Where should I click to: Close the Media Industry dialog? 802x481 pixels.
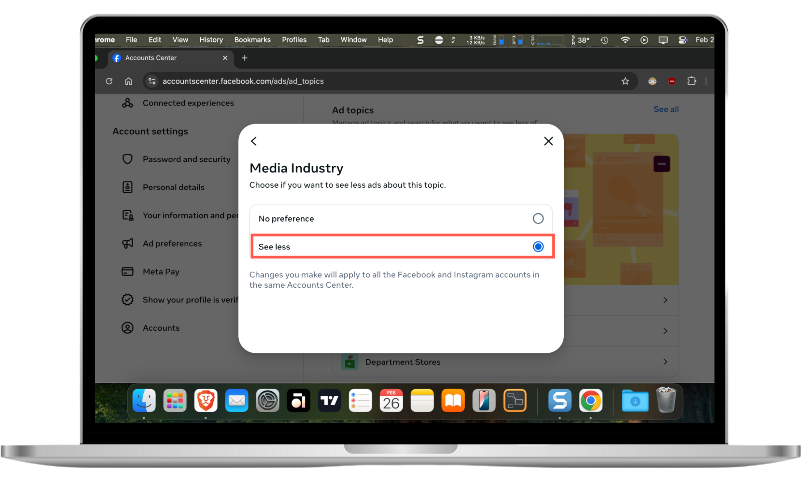click(x=549, y=141)
